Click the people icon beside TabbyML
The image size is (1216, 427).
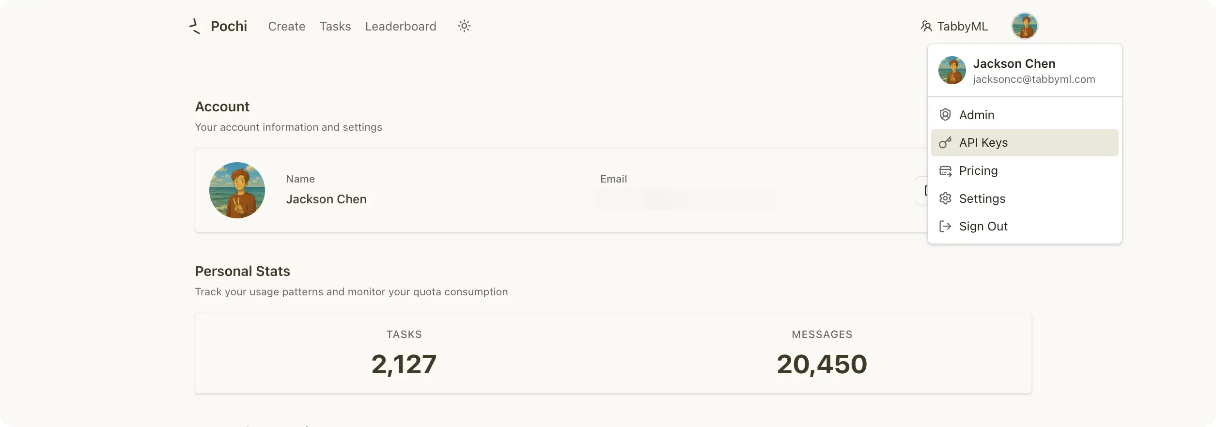pos(926,26)
